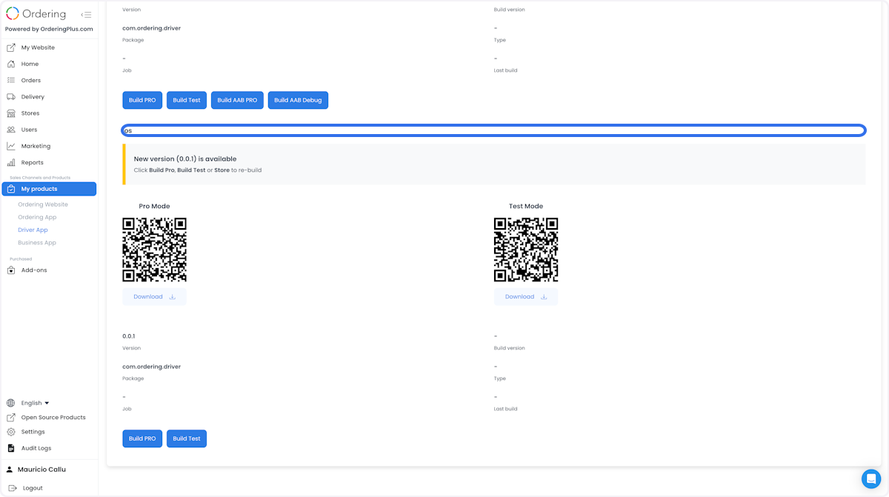Viewport: 889px width, 497px height.
Task: Open the Reports section
Action: point(32,162)
